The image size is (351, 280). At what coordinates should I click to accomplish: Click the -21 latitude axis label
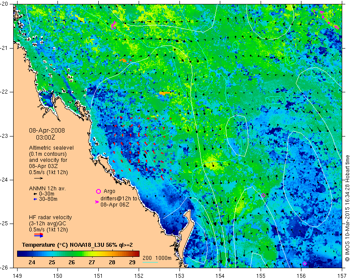[5, 48]
